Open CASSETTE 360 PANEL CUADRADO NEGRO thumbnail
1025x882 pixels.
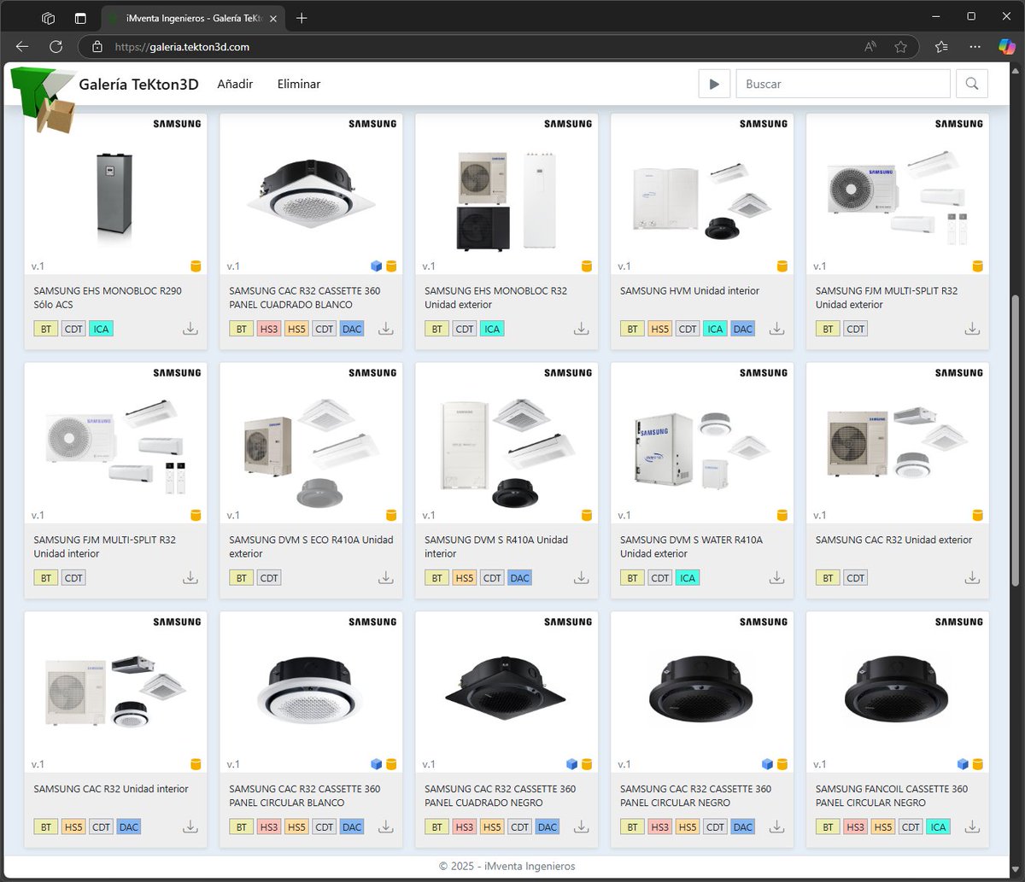[x=507, y=692]
